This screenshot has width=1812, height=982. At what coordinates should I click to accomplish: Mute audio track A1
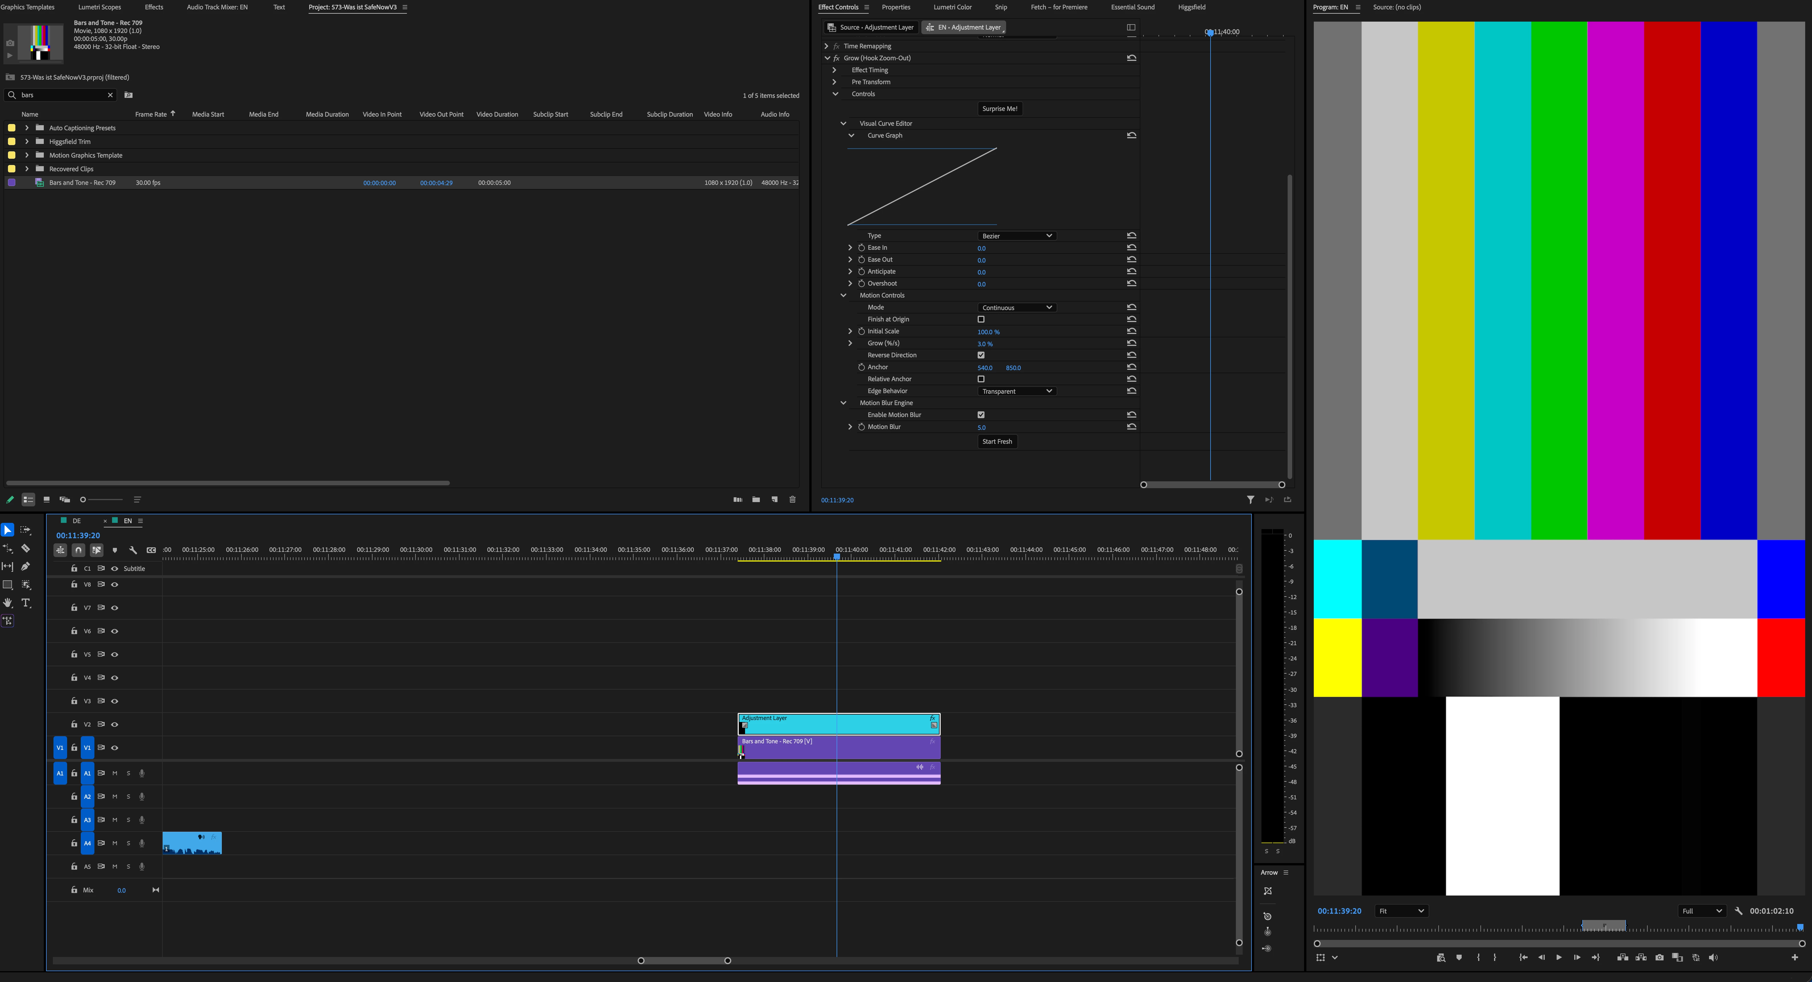115,773
